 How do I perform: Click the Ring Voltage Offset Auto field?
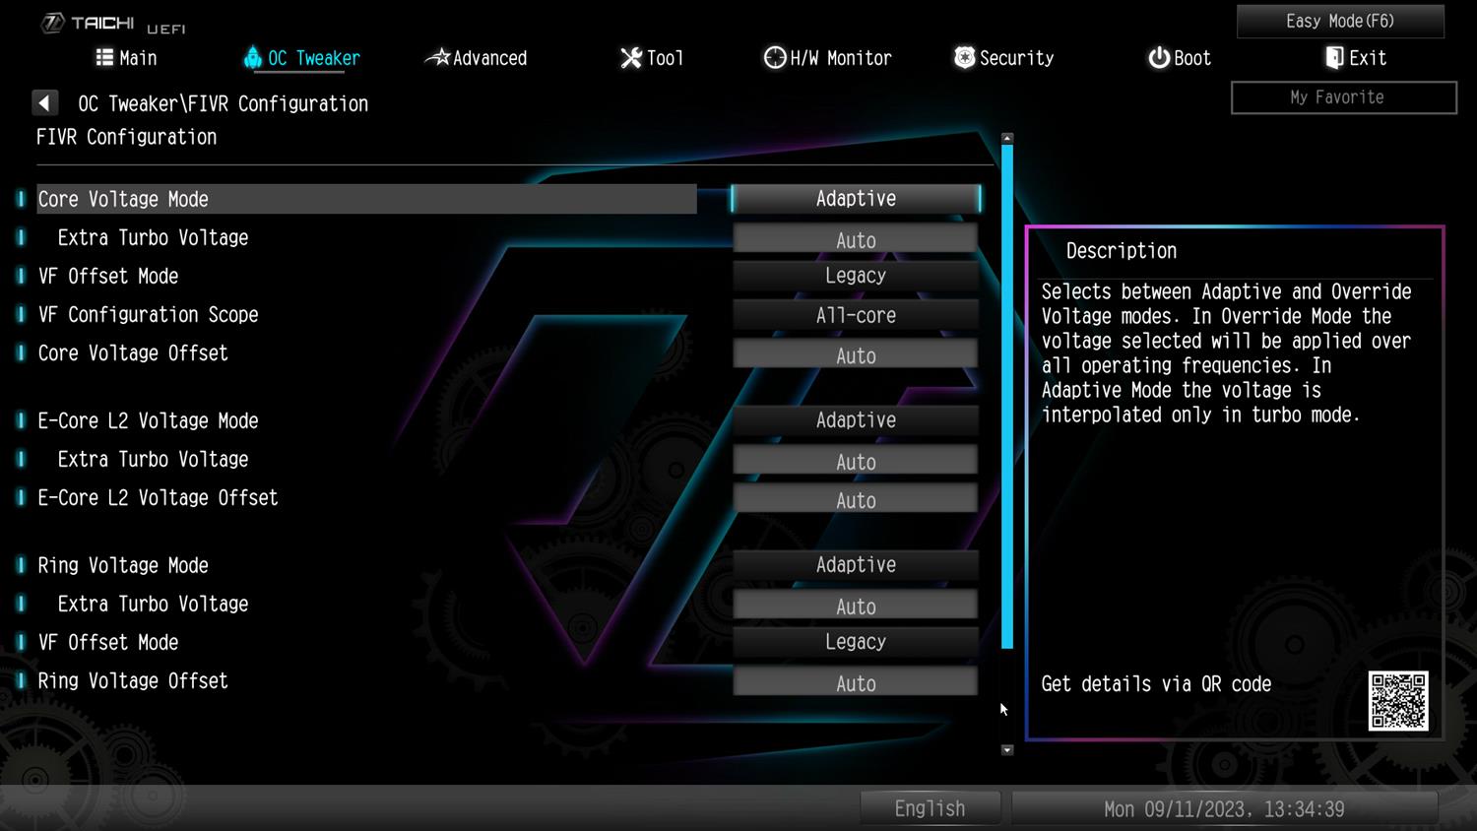point(856,682)
